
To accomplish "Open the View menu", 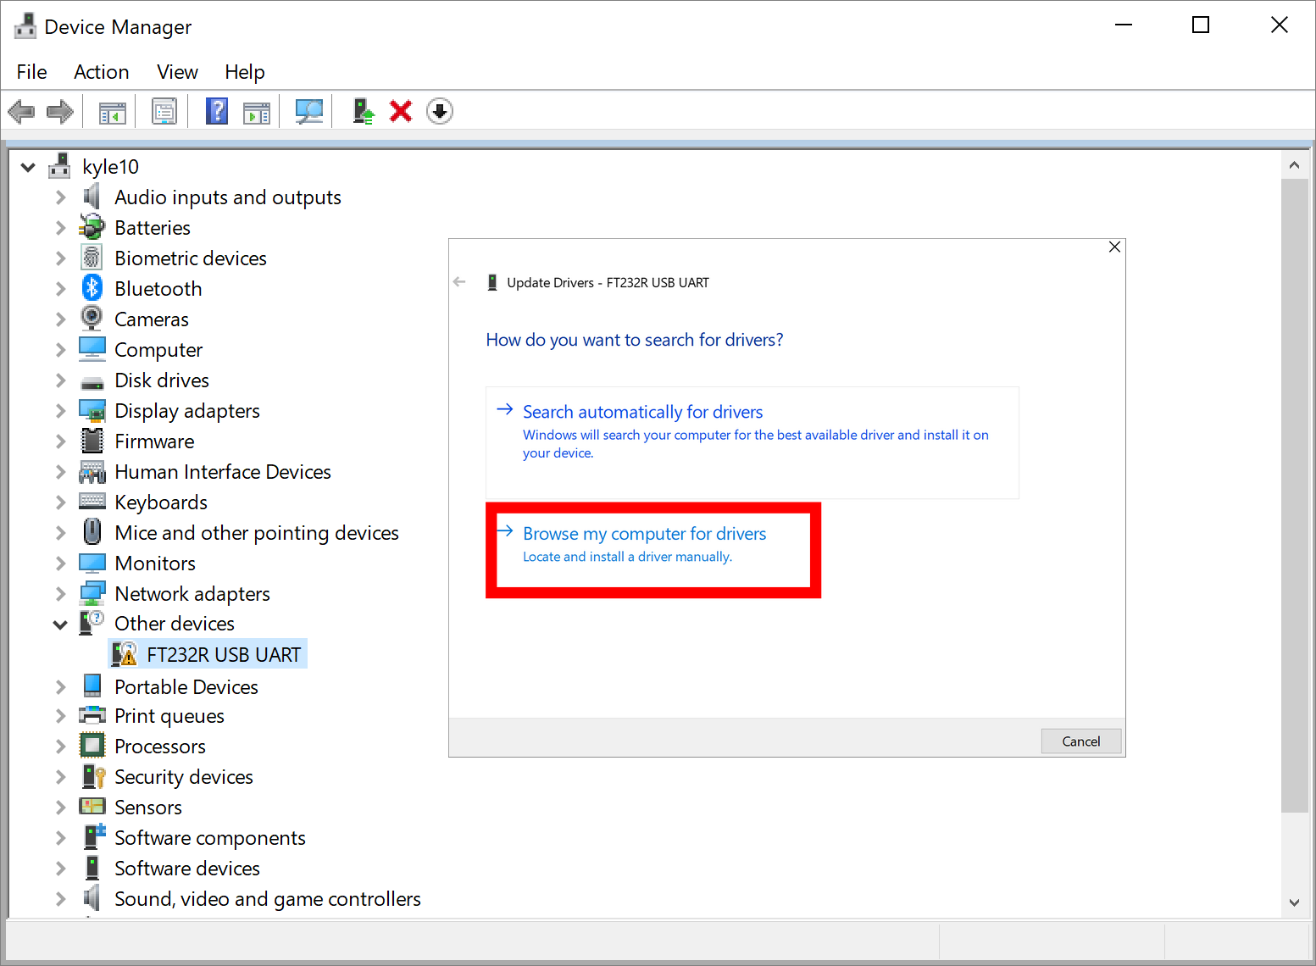I will pyautogui.click(x=177, y=72).
